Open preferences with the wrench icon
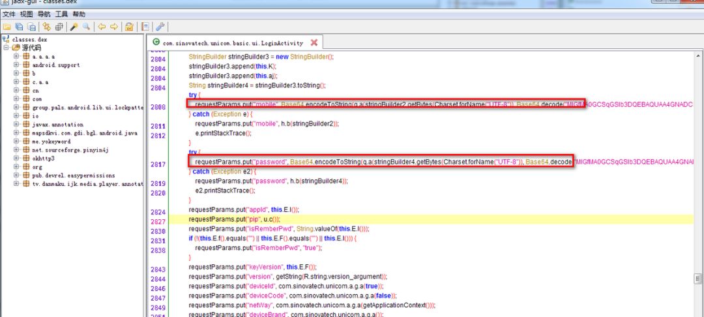 pyautogui.click(x=160, y=27)
